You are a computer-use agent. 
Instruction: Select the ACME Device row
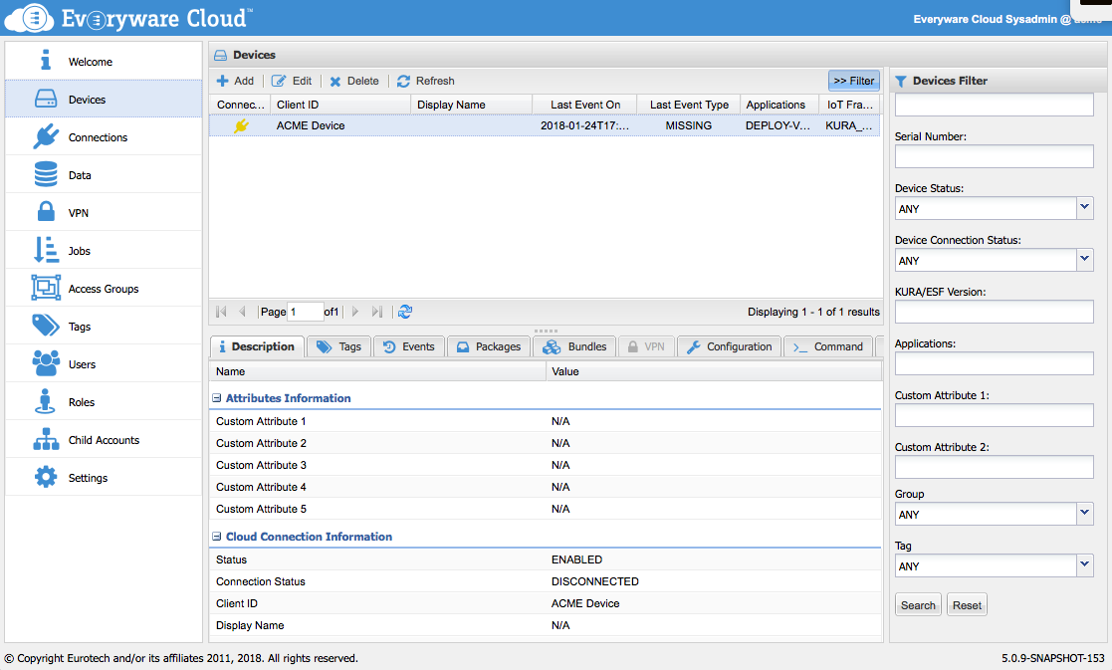pos(545,125)
